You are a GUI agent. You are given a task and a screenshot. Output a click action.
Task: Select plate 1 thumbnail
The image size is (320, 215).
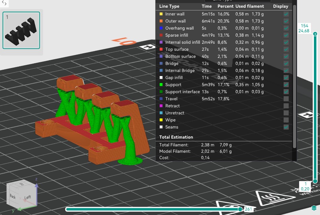coord(21,30)
